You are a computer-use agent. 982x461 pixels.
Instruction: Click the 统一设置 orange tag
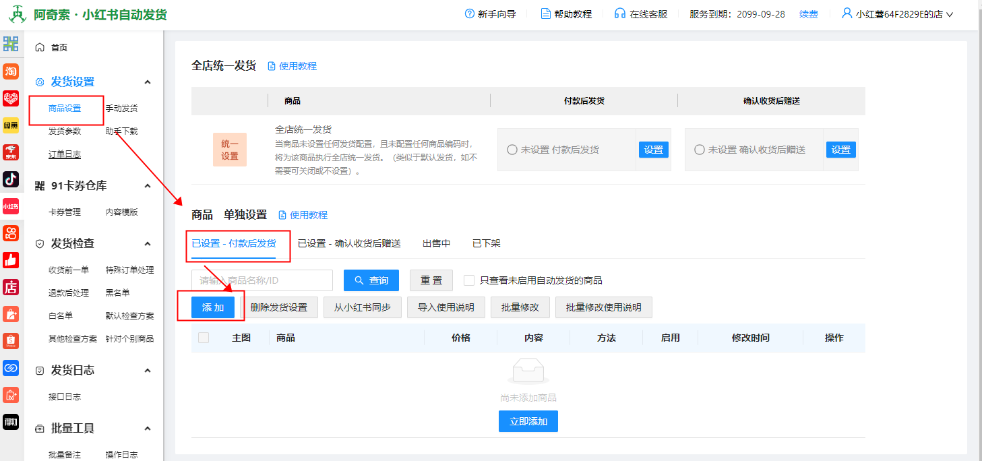click(x=230, y=150)
